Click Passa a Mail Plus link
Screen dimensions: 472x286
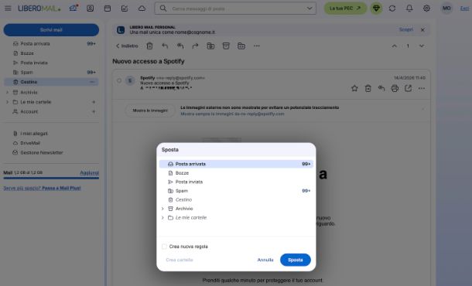[61, 189]
